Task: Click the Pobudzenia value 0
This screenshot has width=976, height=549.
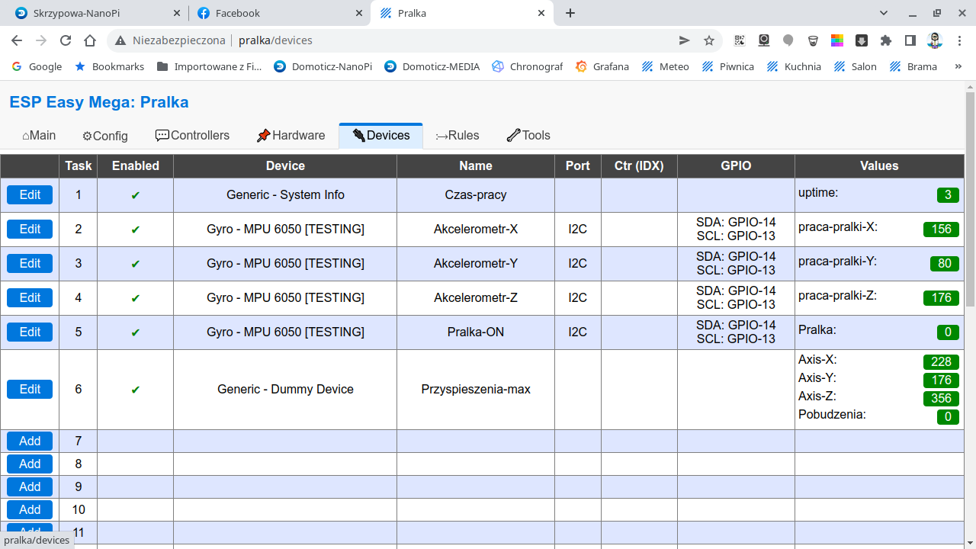Action: [x=948, y=417]
